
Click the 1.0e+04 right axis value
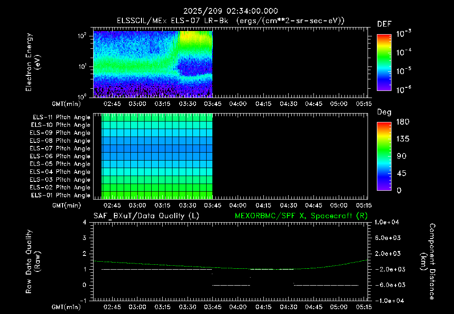(387, 222)
